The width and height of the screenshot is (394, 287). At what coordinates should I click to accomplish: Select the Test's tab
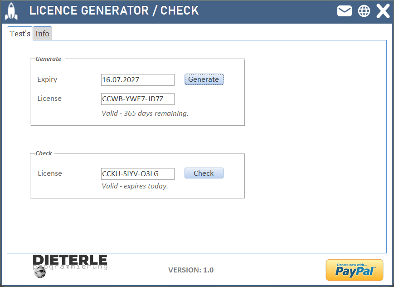pos(20,34)
